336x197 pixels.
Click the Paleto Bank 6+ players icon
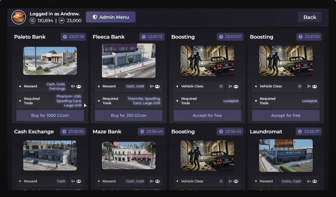coord(79,86)
